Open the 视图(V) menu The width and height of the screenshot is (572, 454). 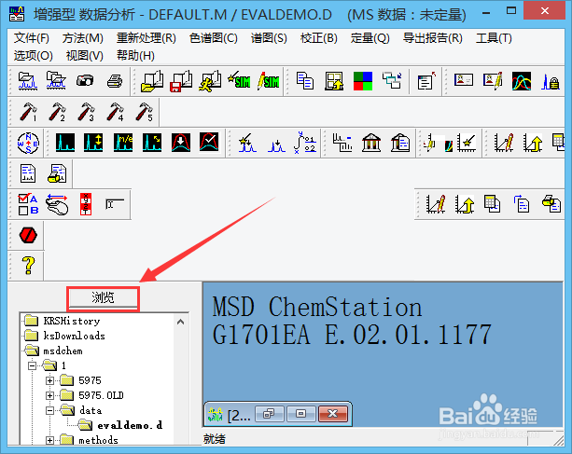[84, 55]
